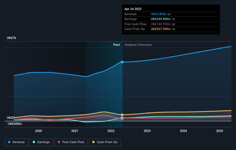Toggle the Revenue legend button

(16, 142)
